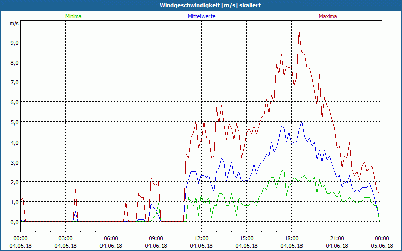This screenshot has width=402, height=251.
Task: Click the 3,0 y-axis value
Action: click(x=14, y=162)
